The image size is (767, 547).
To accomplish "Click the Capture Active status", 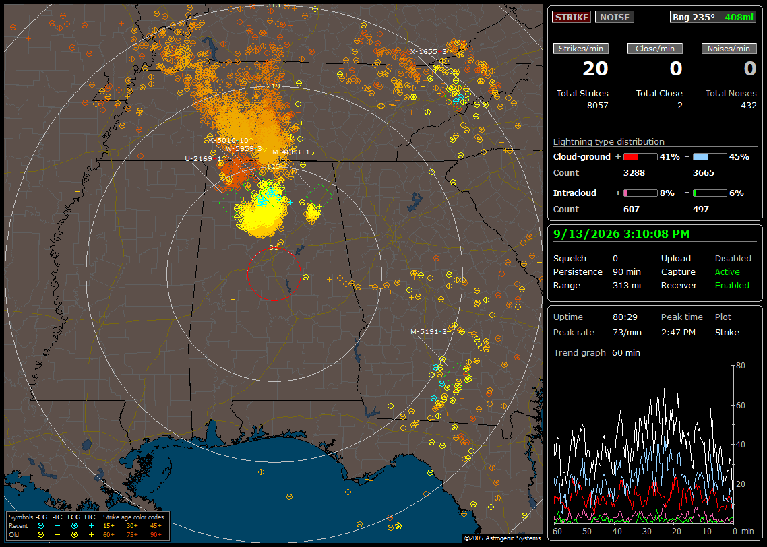I will [x=727, y=271].
